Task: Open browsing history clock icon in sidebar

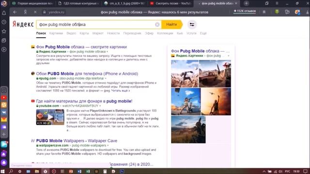Action: [4, 22]
